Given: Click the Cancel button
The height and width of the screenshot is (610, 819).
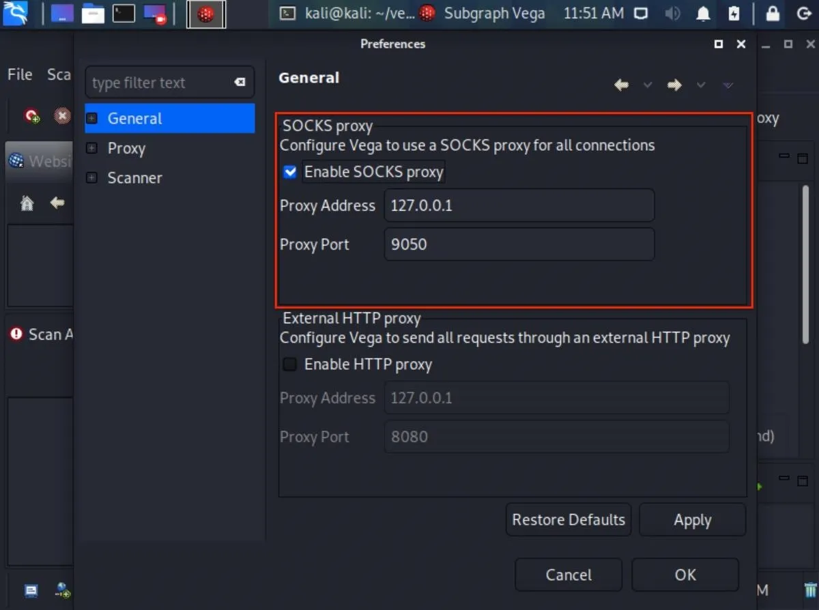Looking at the screenshot, I should point(569,575).
